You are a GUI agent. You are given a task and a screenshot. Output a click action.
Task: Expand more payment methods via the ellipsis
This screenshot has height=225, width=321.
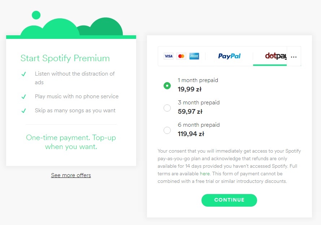point(294,57)
